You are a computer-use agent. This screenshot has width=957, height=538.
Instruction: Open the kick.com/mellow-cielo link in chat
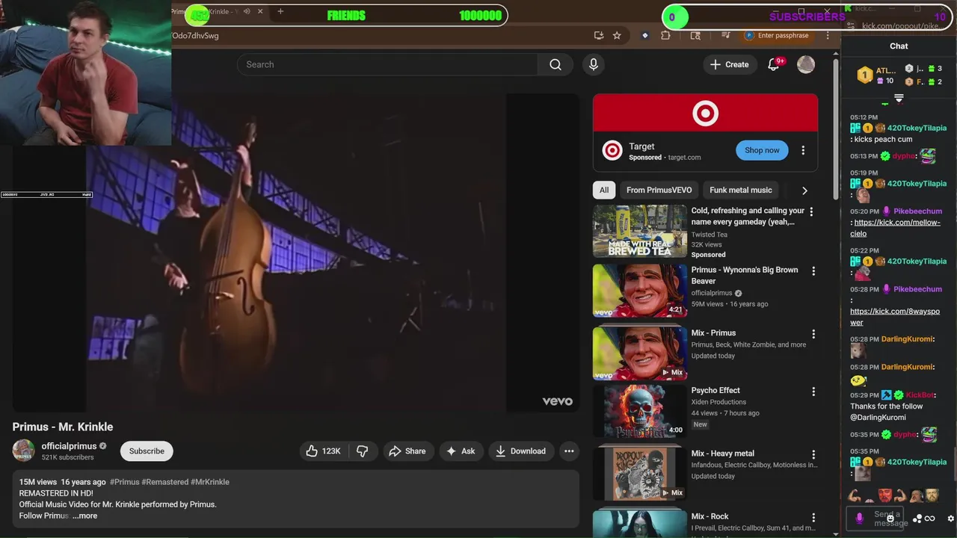895,228
